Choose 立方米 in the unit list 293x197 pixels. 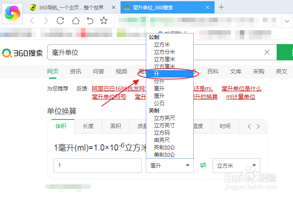(170, 44)
